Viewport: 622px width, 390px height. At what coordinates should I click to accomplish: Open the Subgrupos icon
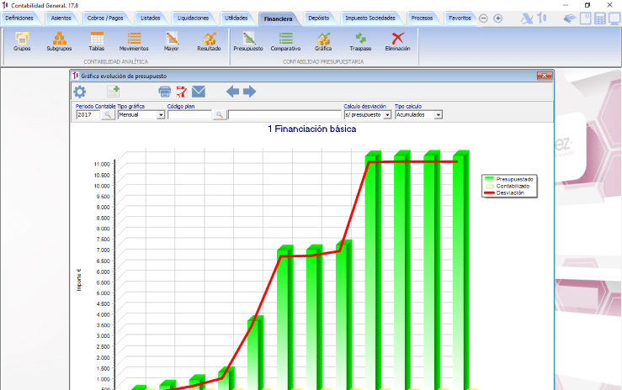[x=59, y=41]
